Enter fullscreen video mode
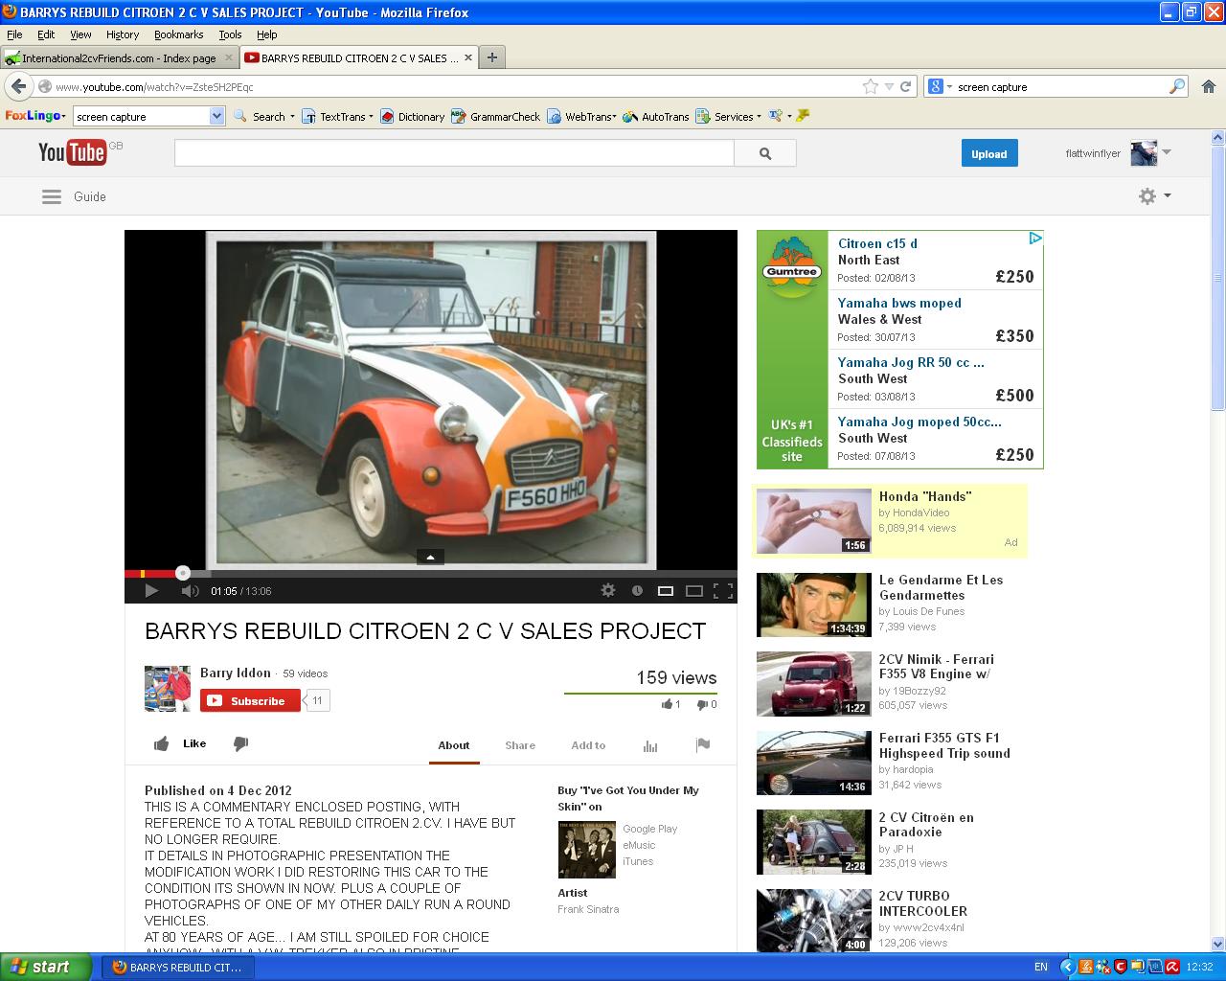Image resolution: width=1226 pixels, height=981 pixels. pyautogui.click(x=723, y=591)
